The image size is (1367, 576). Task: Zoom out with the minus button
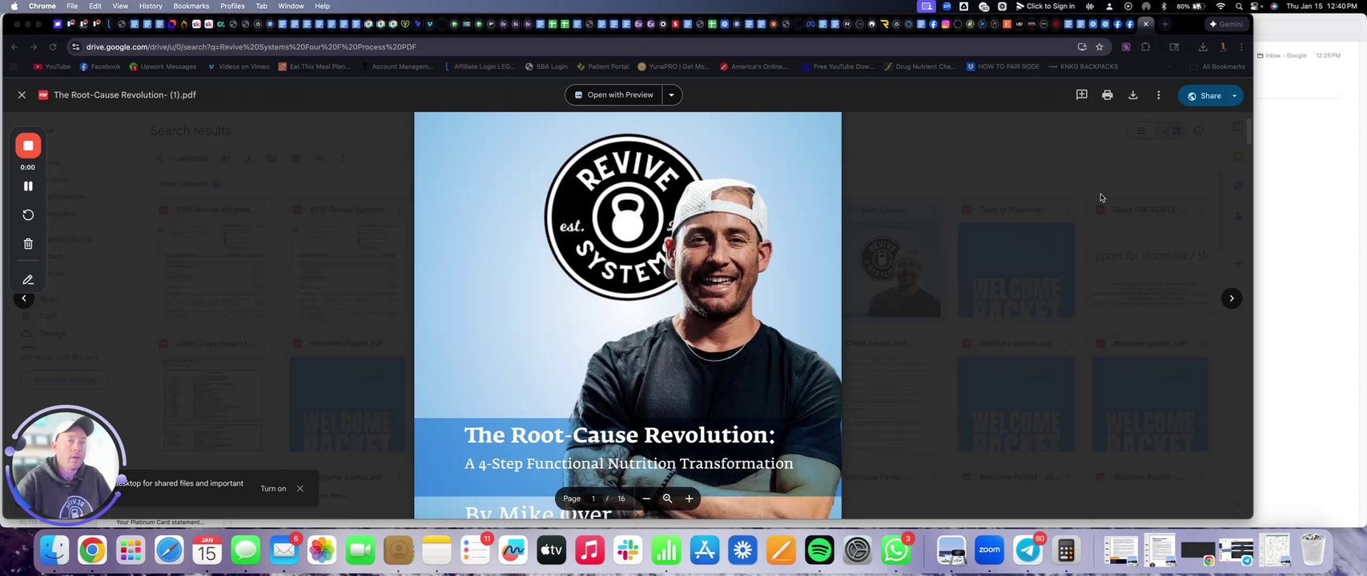point(646,498)
